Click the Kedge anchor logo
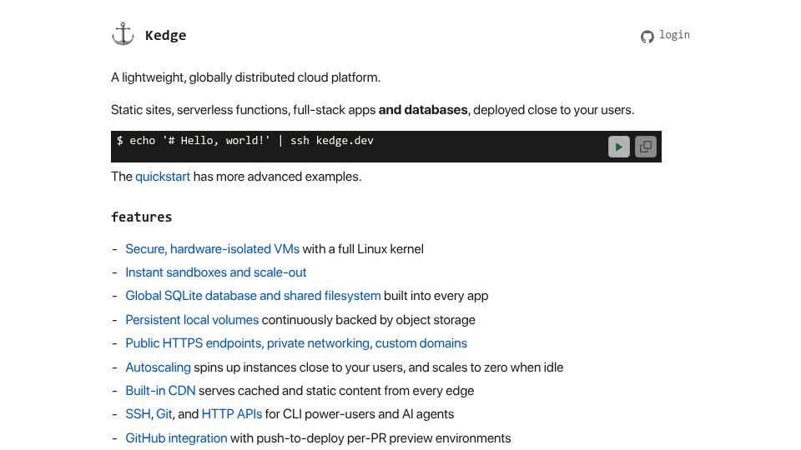This screenshot has width=801, height=450. [x=123, y=34]
